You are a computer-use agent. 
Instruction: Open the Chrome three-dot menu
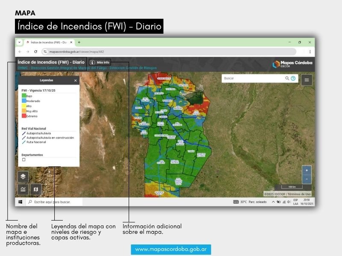coord(310,51)
